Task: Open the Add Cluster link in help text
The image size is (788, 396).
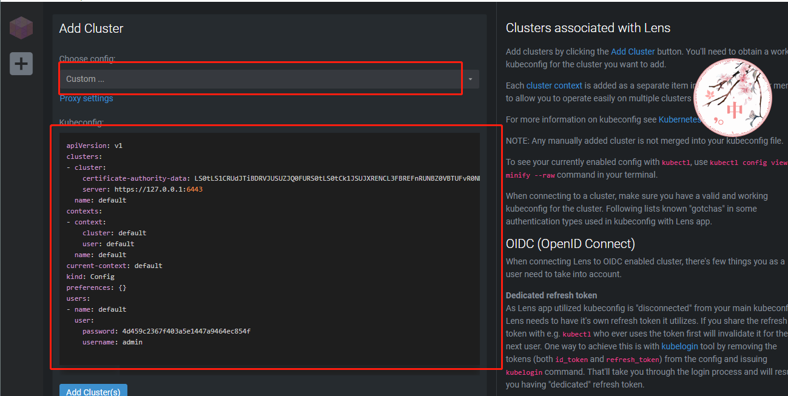Action: (x=633, y=52)
